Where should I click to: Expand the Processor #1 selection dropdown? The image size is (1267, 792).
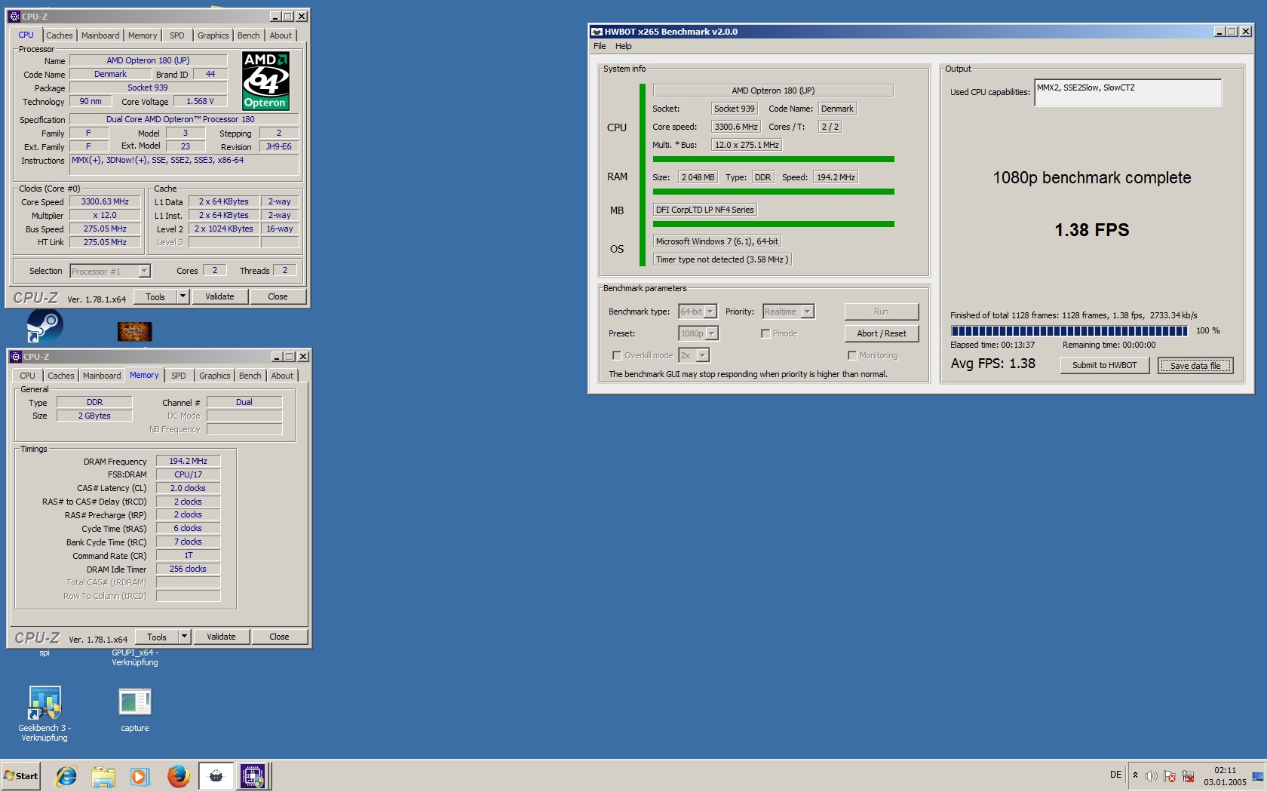click(144, 271)
